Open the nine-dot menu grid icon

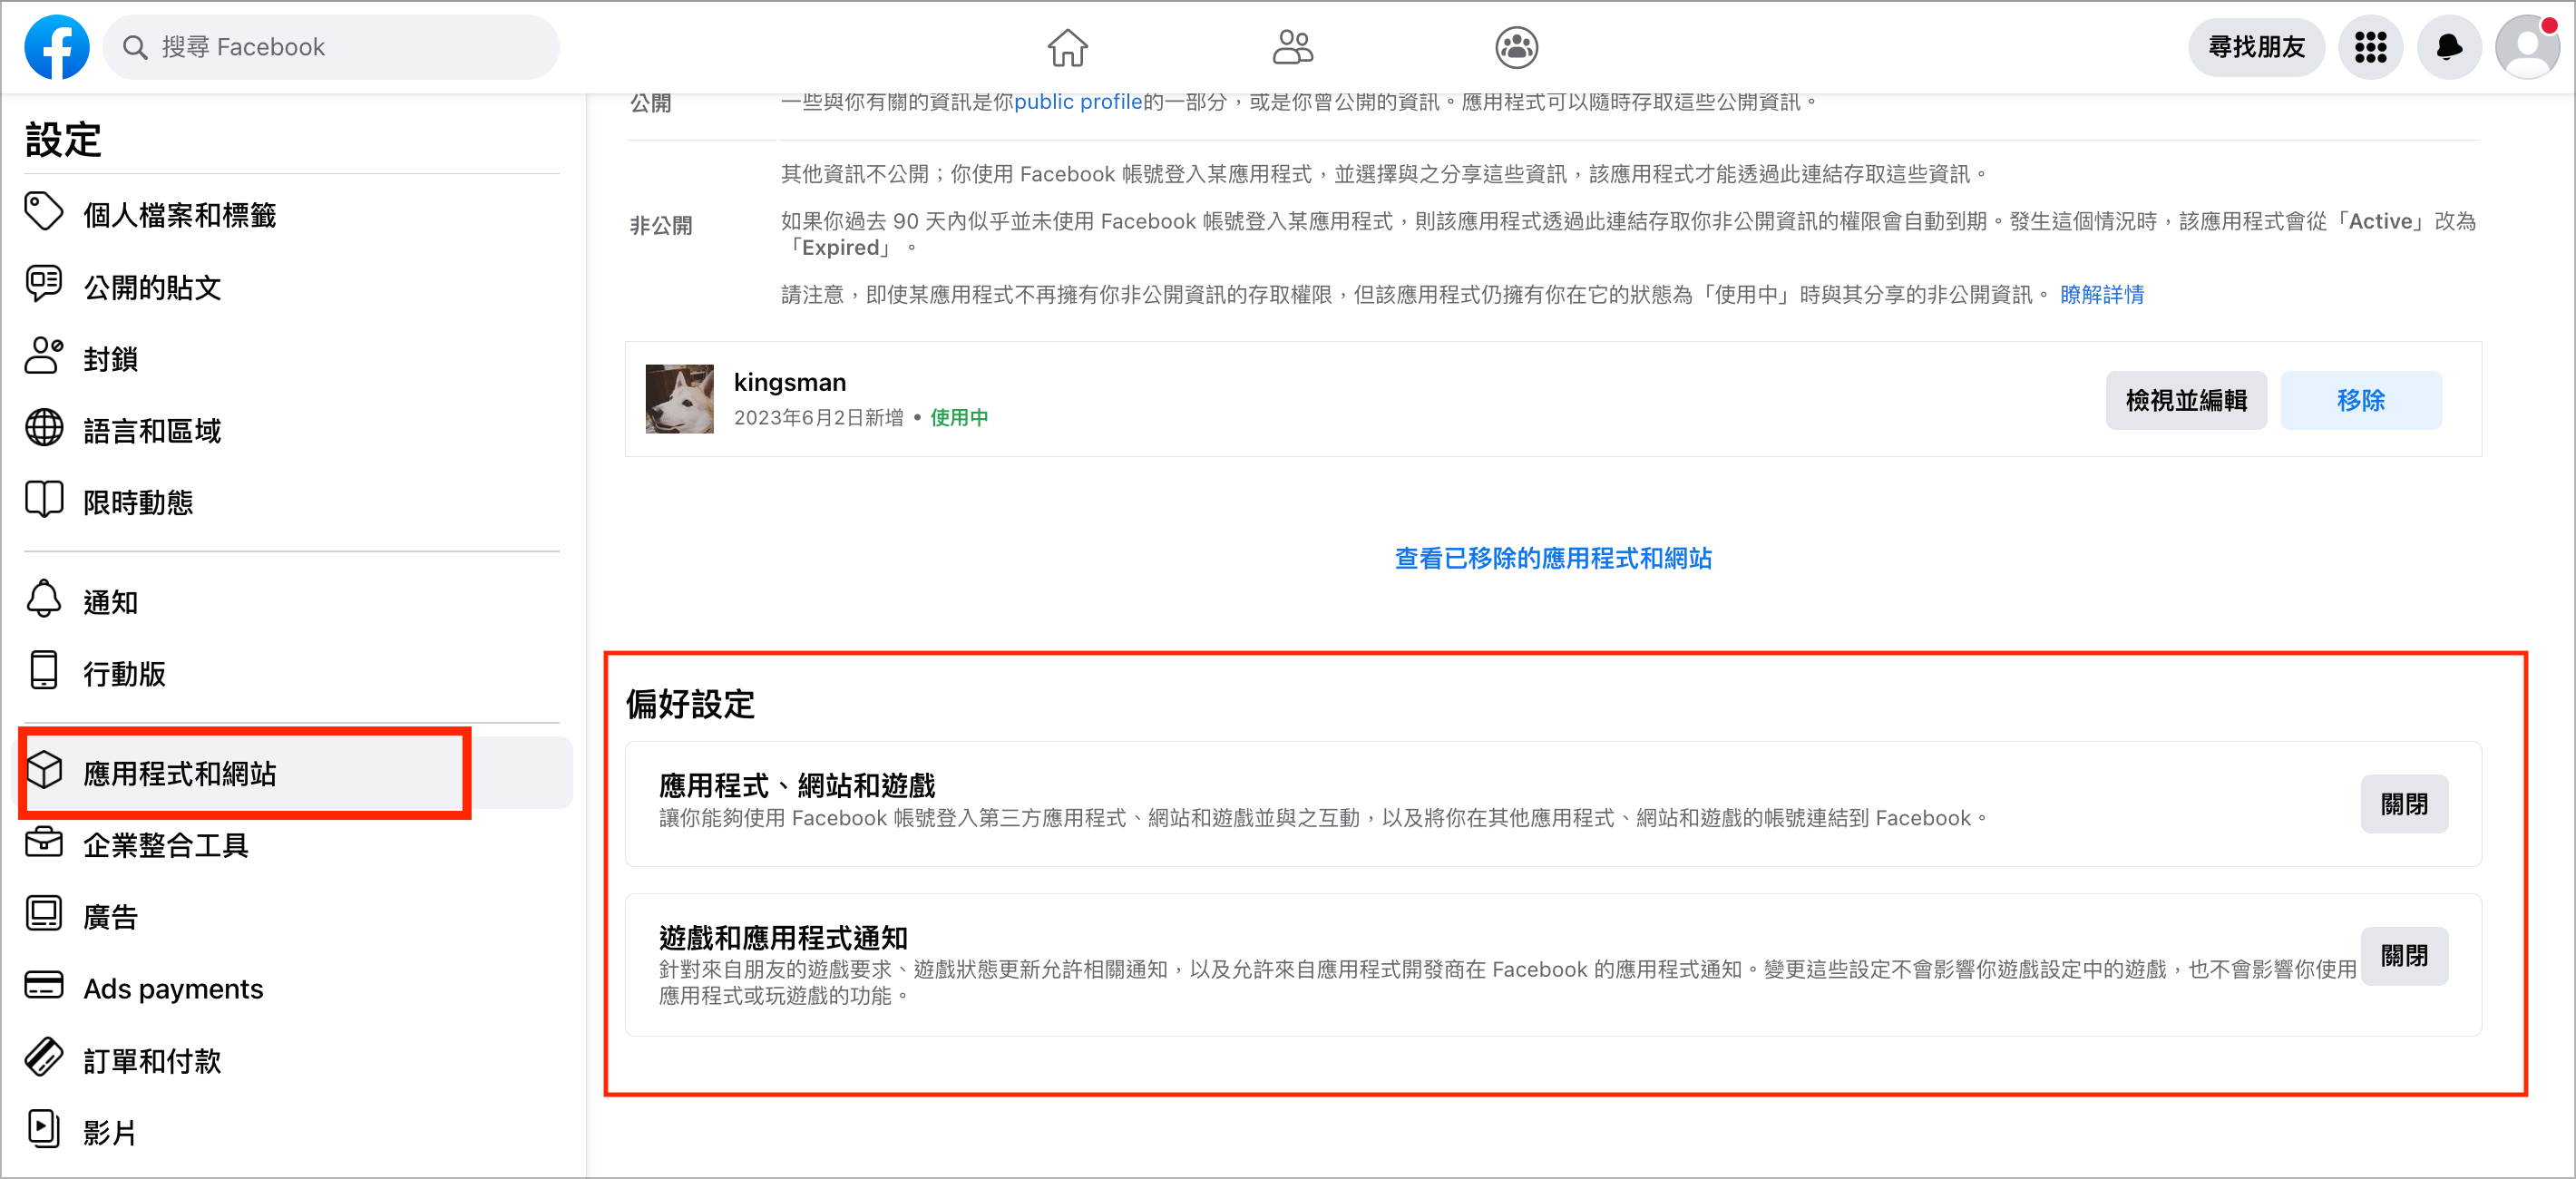2370,47
